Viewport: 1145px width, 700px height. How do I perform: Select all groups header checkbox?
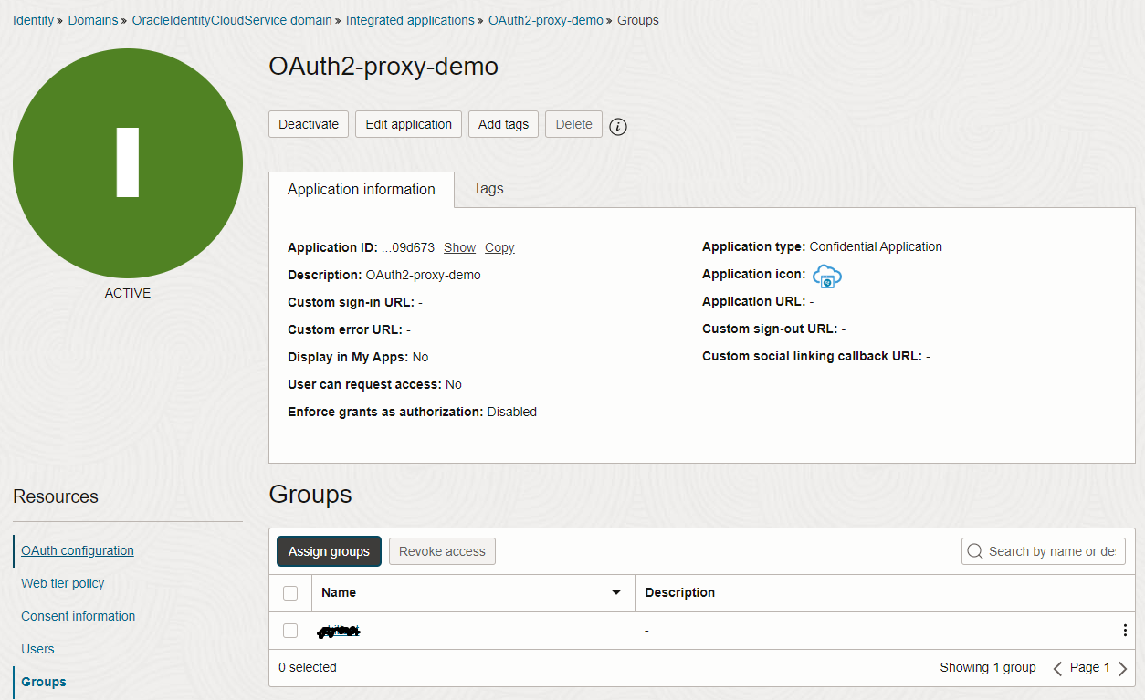click(x=290, y=593)
